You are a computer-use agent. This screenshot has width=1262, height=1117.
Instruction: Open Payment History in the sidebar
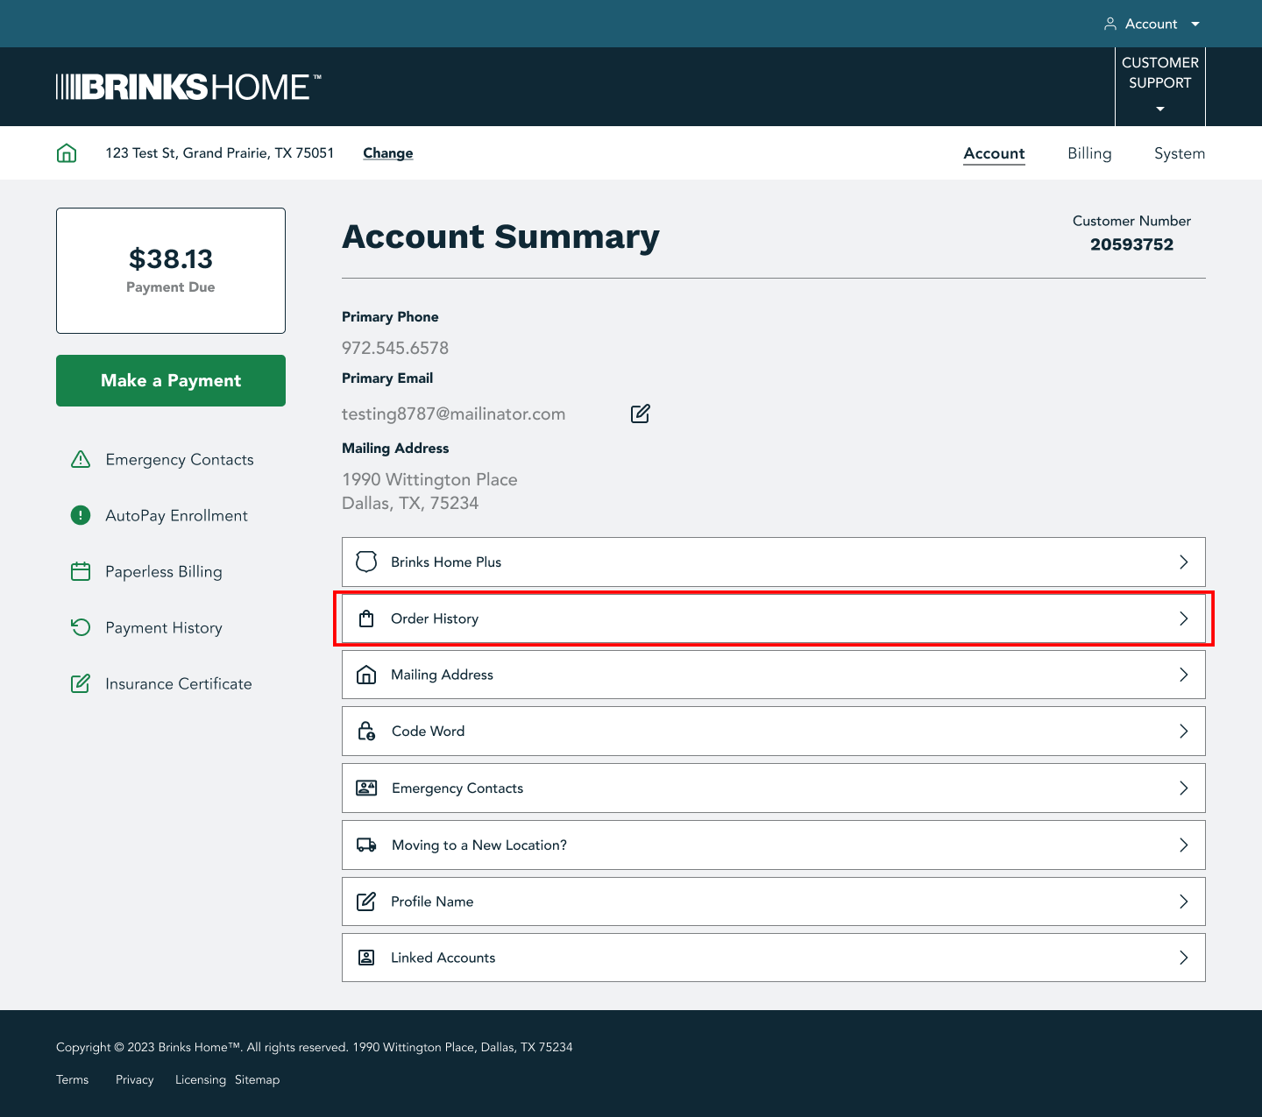click(x=164, y=627)
